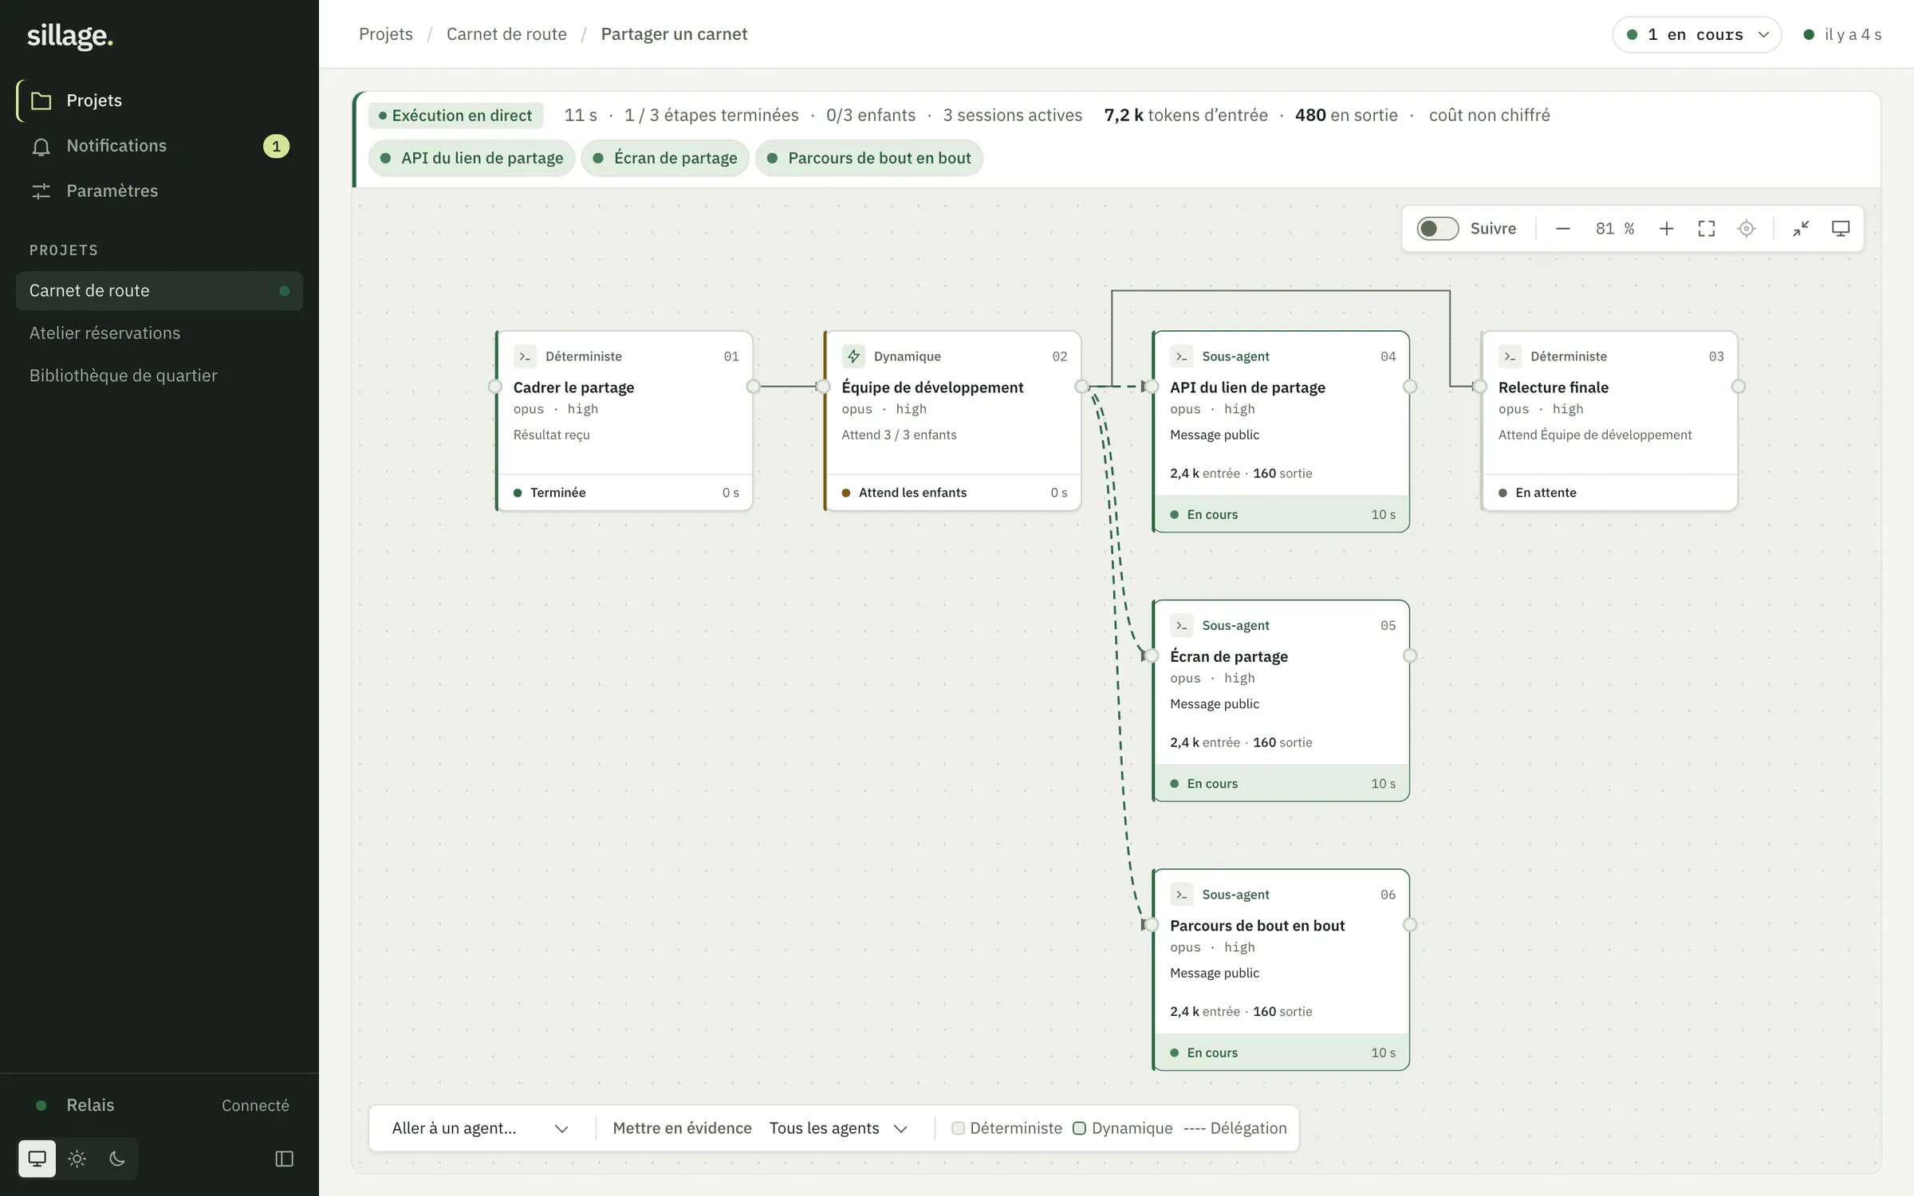
Task: Toggle the Déterministe legend checkbox
Action: [959, 1128]
